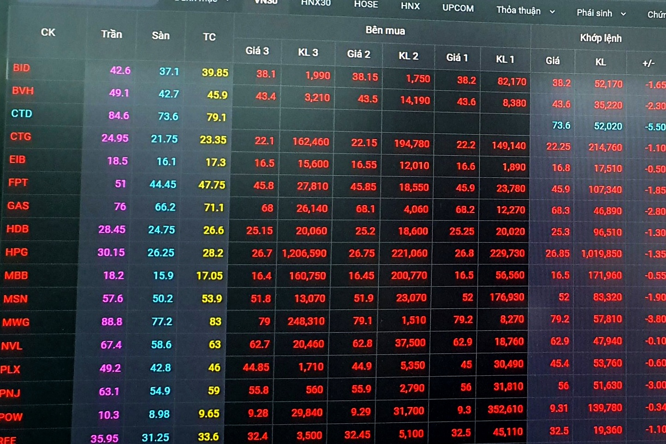Switch to the HNX30 tab

(x=316, y=3)
